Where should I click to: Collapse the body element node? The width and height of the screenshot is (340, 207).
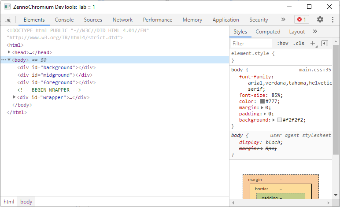(9, 60)
